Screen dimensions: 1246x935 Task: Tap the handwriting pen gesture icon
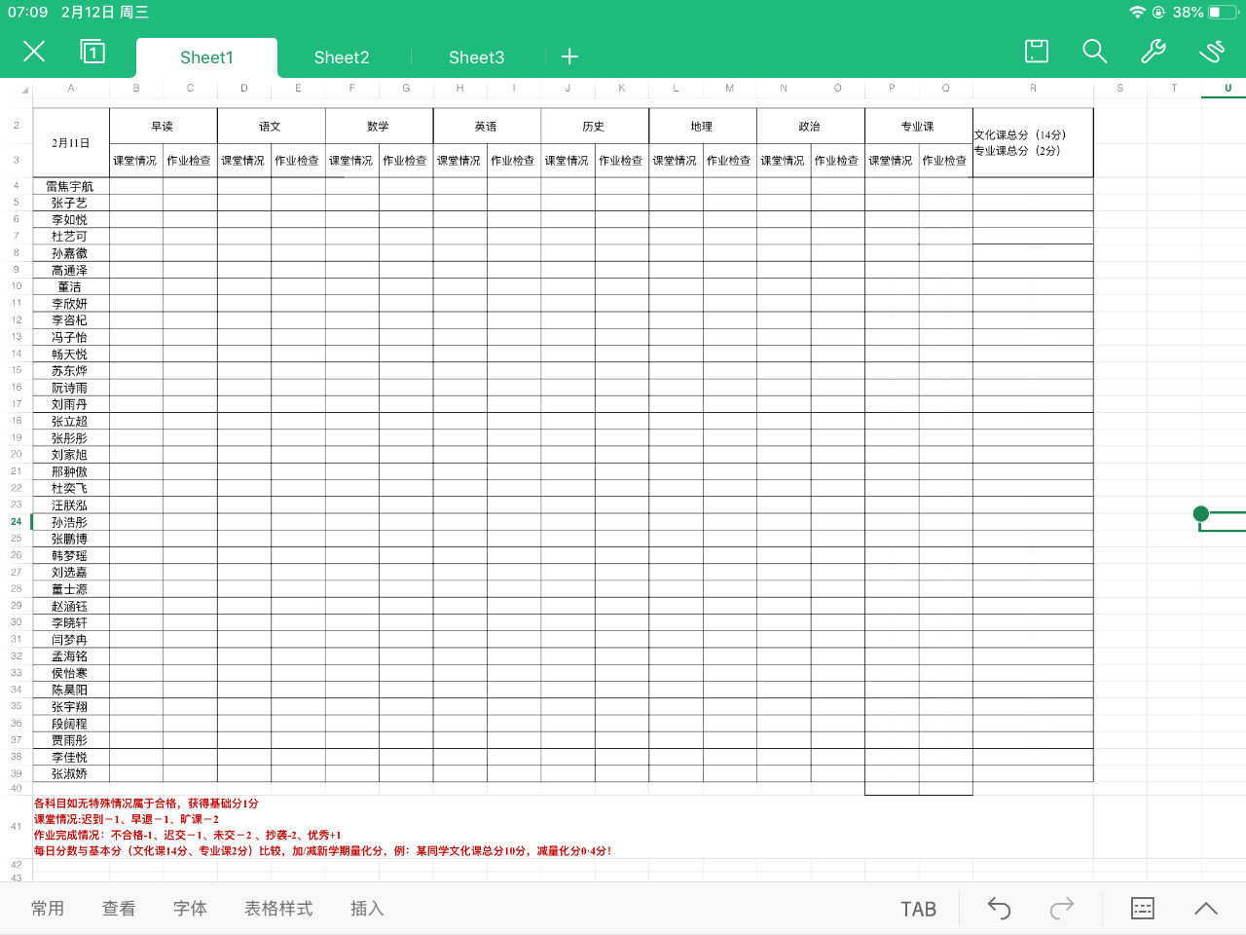click(x=1212, y=52)
